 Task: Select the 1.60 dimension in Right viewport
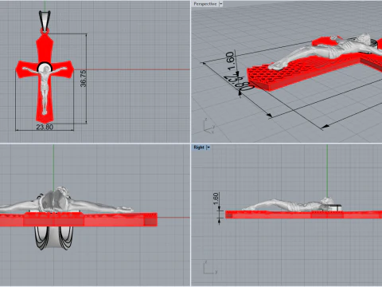click(x=216, y=199)
